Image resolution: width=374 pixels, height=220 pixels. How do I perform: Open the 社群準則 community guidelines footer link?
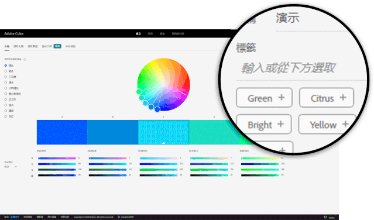(64, 217)
